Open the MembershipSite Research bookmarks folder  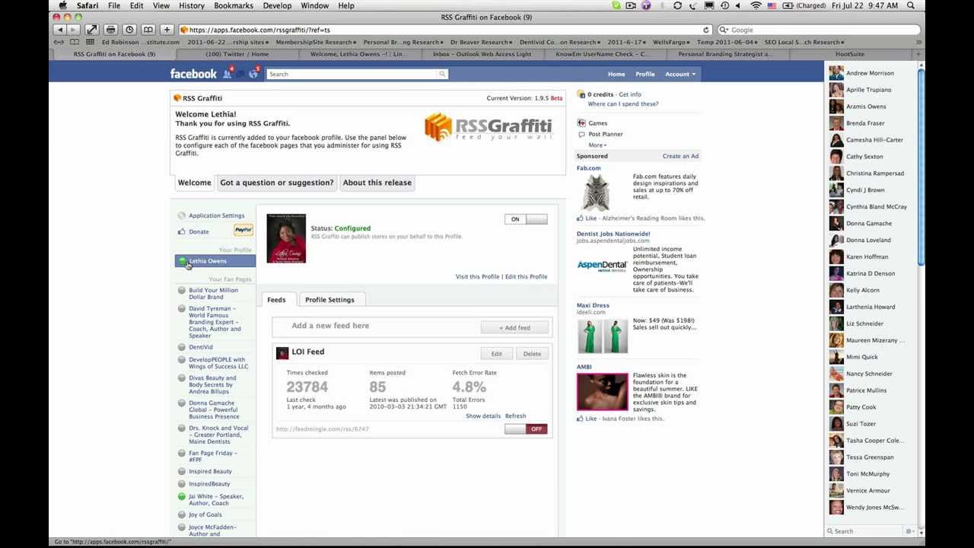tap(317, 42)
